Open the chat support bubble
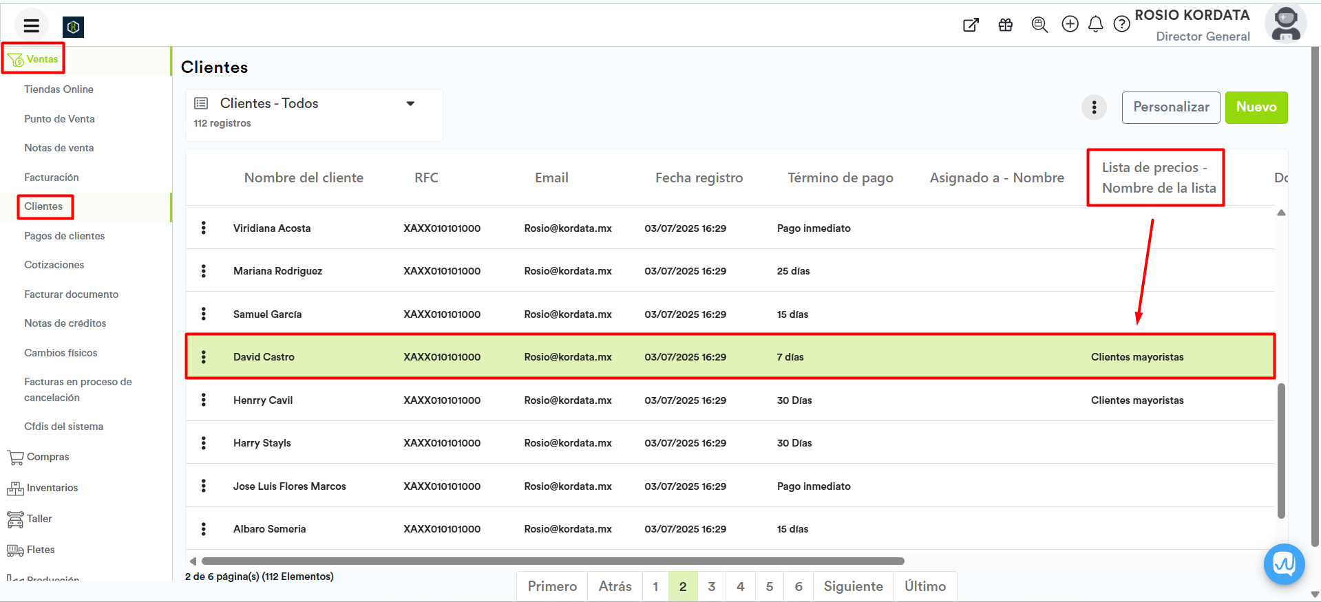The height and width of the screenshot is (602, 1321). [x=1284, y=564]
